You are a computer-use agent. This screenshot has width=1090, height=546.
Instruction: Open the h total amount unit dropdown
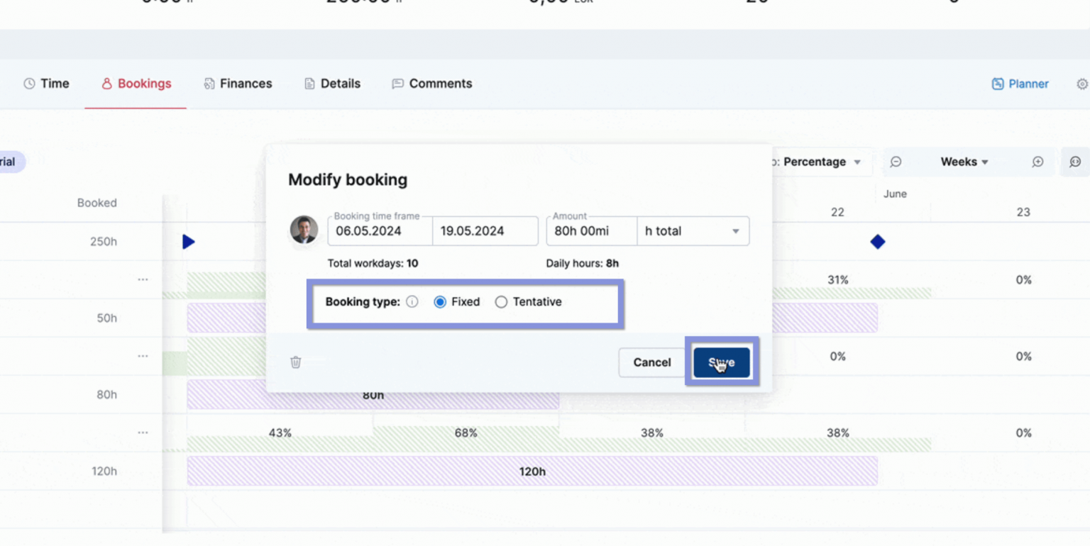tap(692, 230)
